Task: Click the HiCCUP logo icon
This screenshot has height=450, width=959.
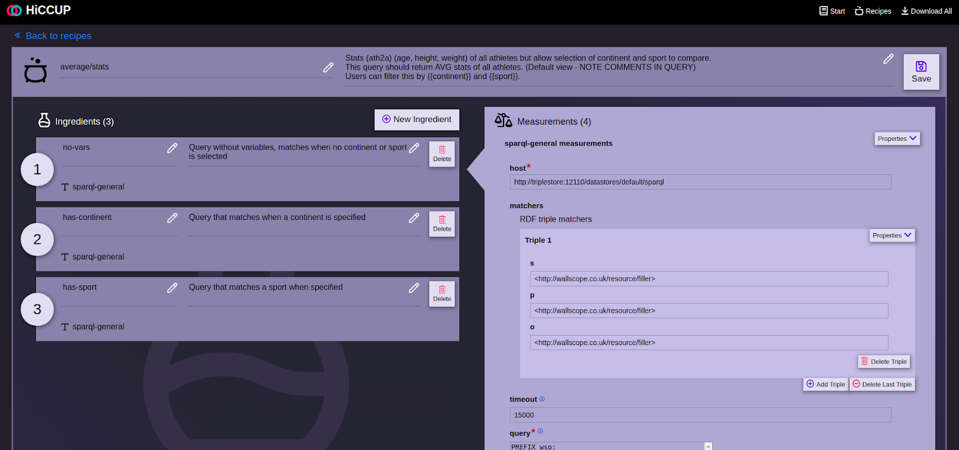Action: pyautogui.click(x=14, y=10)
